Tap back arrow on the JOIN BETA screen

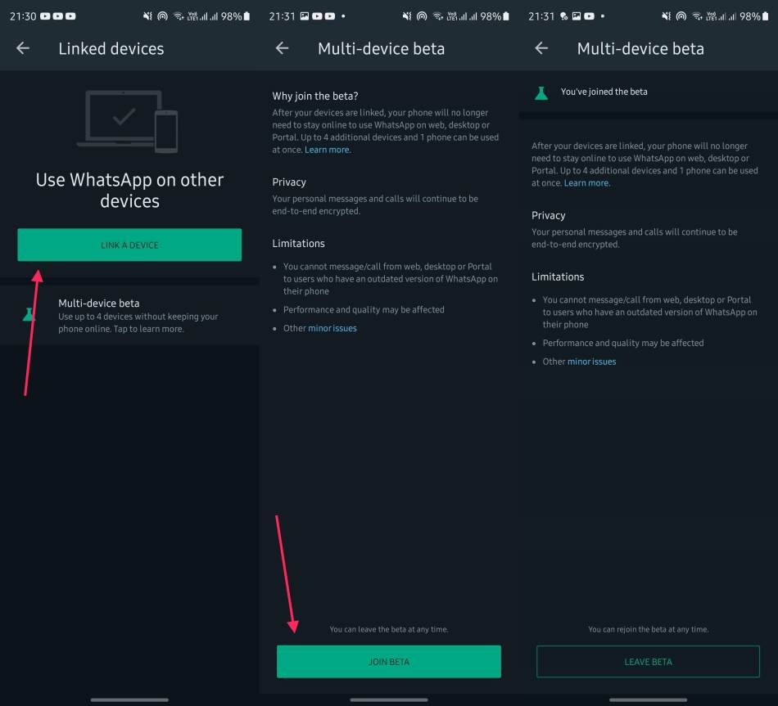click(282, 48)
